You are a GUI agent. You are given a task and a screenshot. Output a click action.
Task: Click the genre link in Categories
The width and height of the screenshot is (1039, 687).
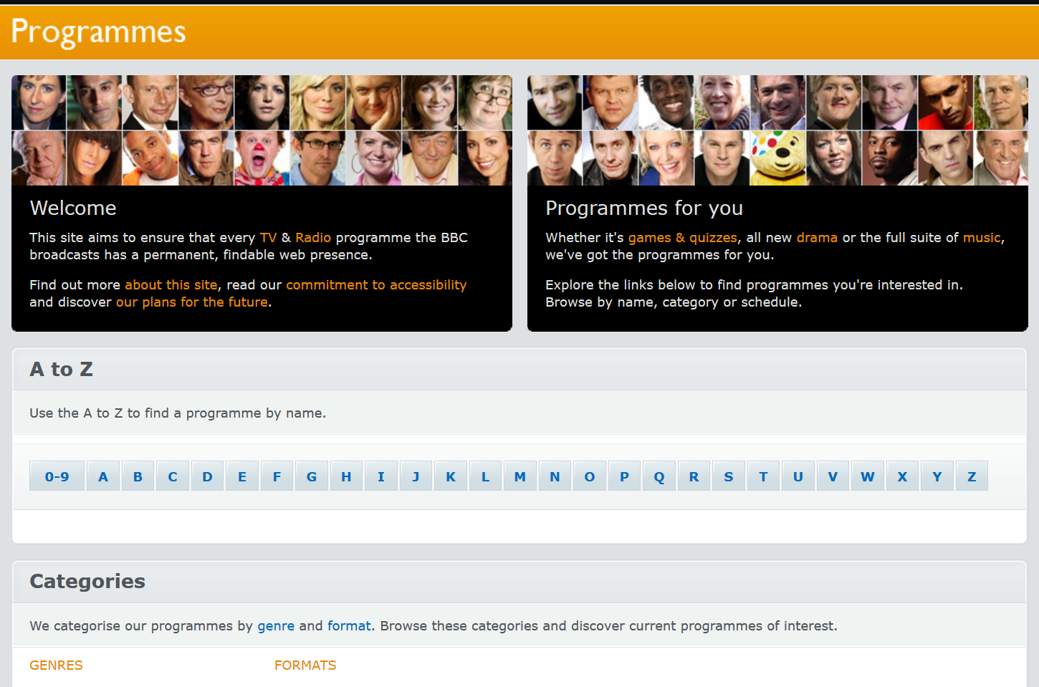[x=276, y=626]
